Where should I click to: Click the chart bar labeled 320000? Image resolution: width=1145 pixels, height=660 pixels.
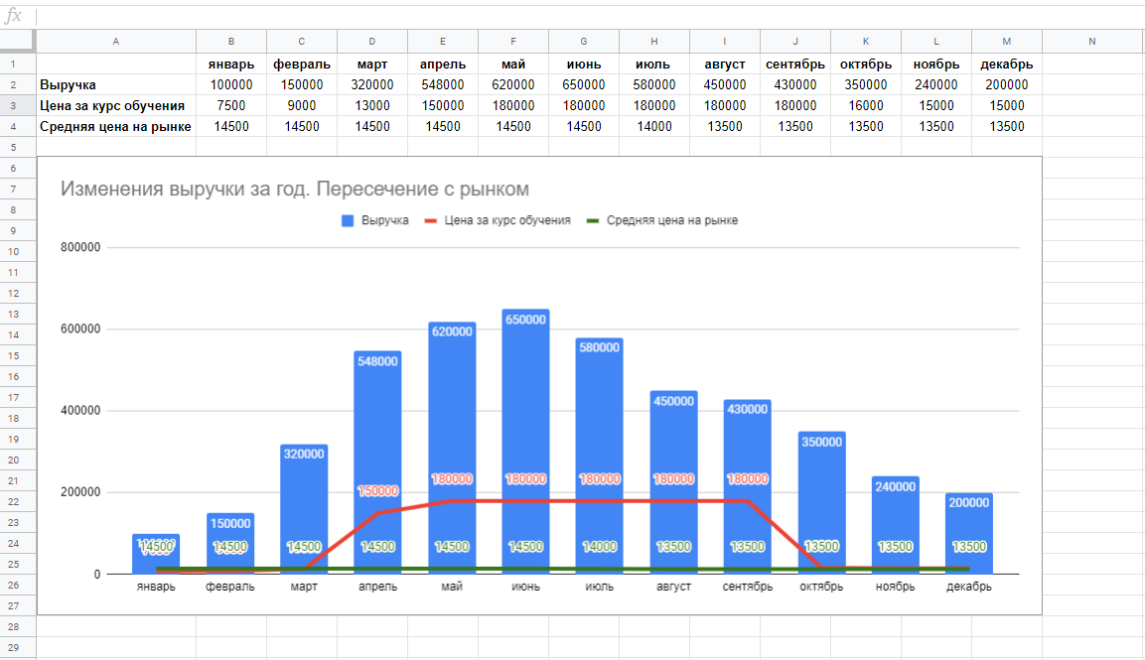[304, 509]
